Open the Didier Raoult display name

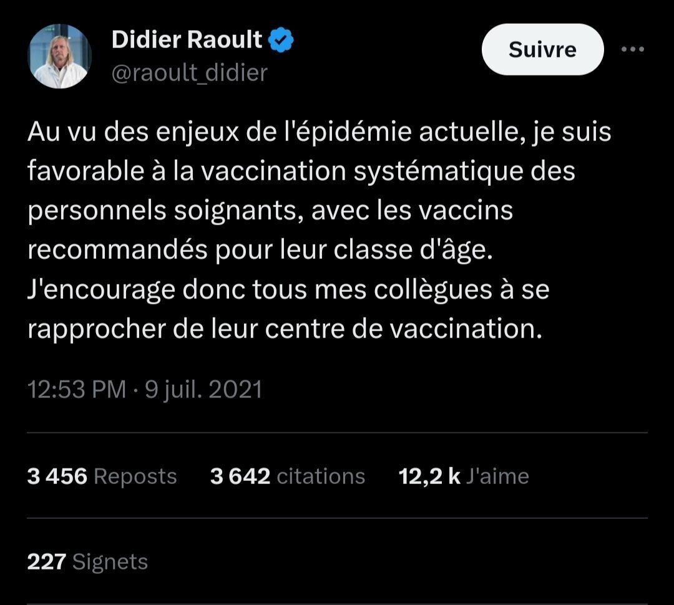tap(187, 39)
